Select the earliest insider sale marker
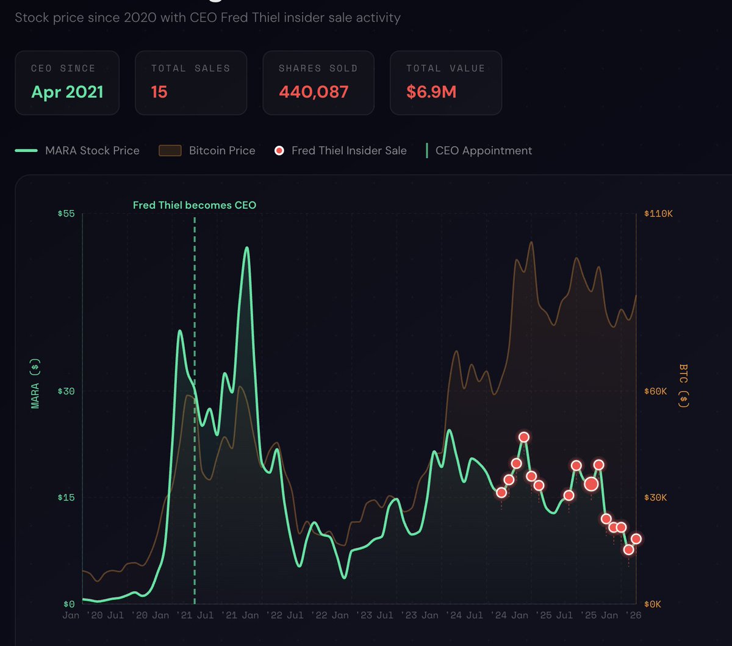Viewport: 732px width, 646px height. [x=501, y=492]
